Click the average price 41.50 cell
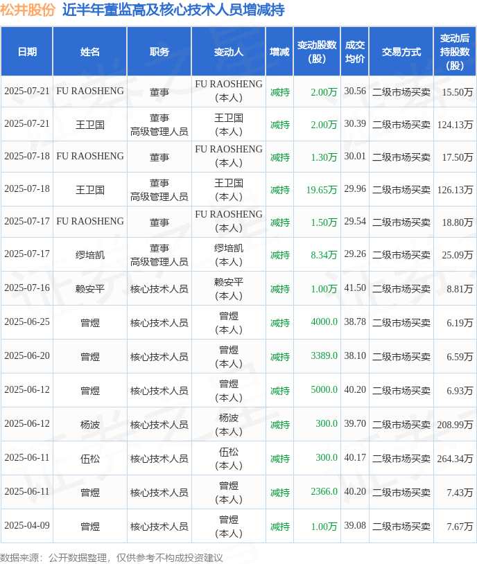Screen dimensions: 477x564 (355, 288)
